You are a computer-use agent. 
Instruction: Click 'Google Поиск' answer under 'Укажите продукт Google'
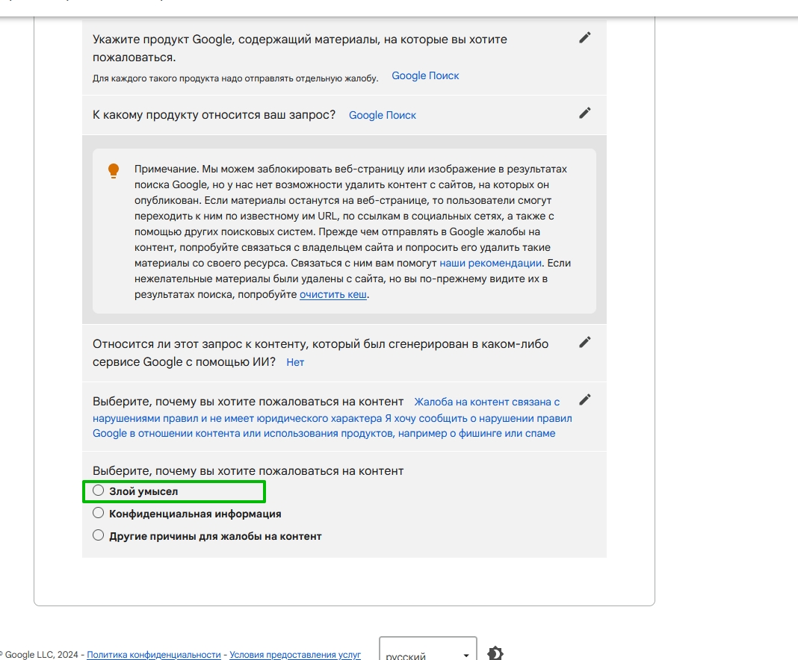tap(425, 76)
